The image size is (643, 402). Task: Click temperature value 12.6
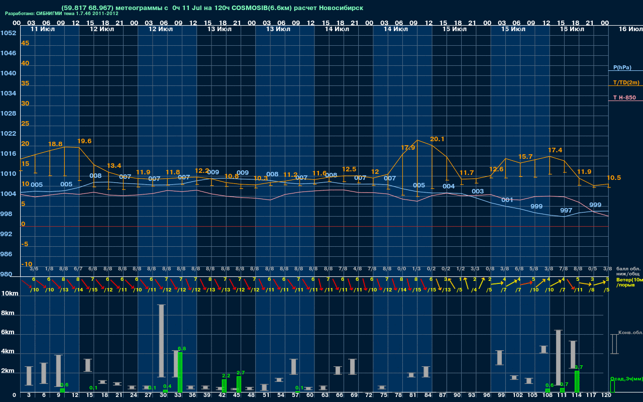(496, 169)
